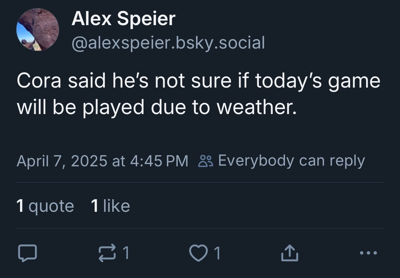This screenshot has width=400, height=278.
Task: Open the reply speech bubble icon
Action: point(27,253)
